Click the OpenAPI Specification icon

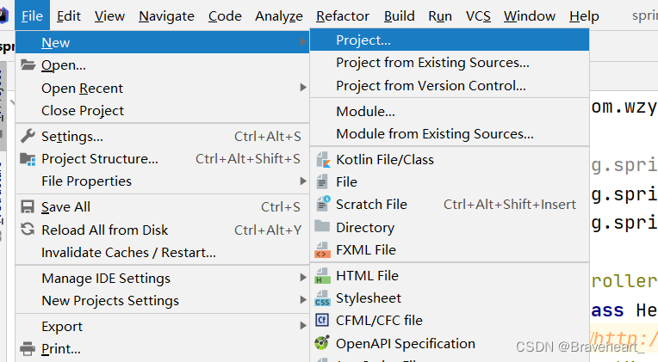pos(323,344)
